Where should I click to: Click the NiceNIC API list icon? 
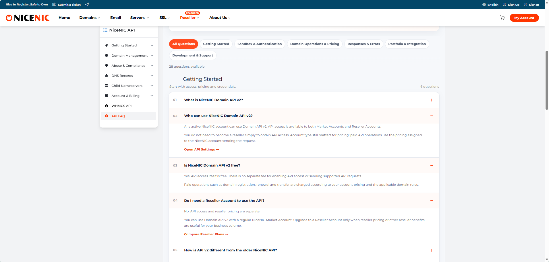click(x=105, y=30)
